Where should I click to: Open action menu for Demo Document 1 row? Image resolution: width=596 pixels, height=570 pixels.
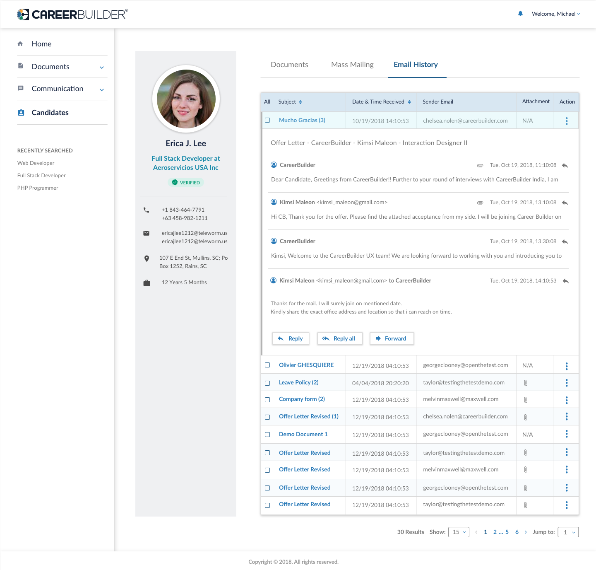click(567, 434)
